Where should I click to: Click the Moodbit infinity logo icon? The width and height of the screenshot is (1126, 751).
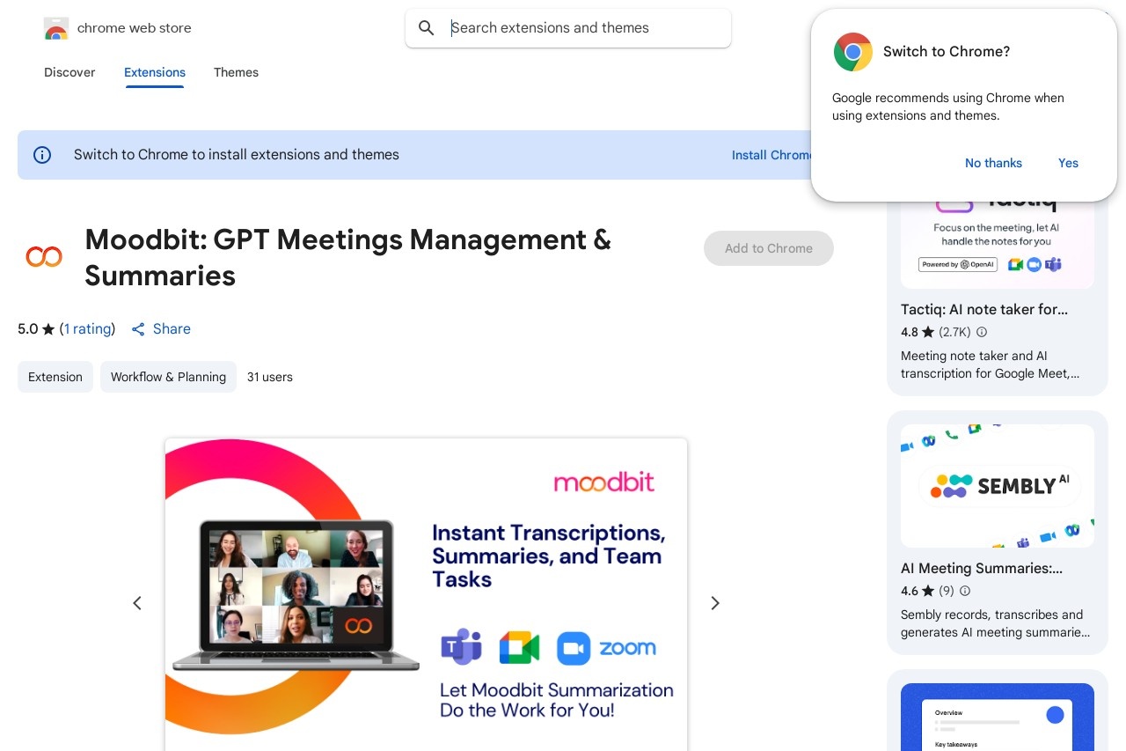click(44, 257)
